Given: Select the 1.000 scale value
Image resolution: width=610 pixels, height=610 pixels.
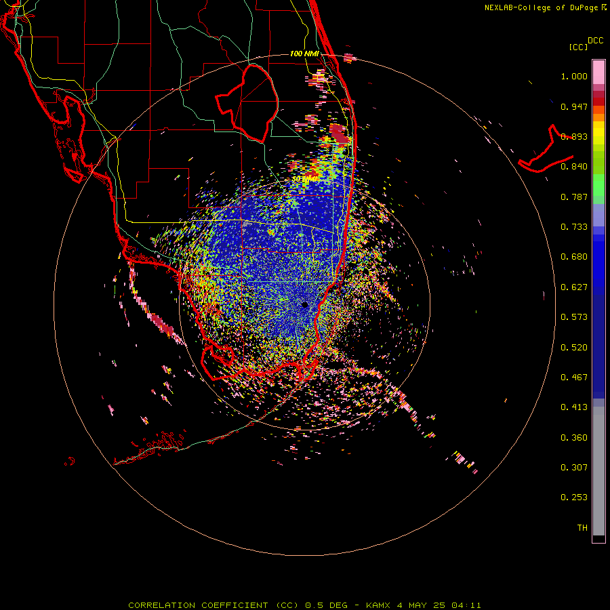Looking at the screenshot, I should coord(574,76).
